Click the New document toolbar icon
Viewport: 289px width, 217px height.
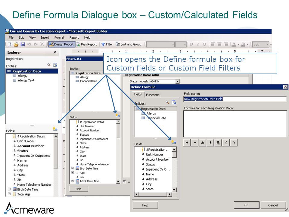(x=10, y=44)
